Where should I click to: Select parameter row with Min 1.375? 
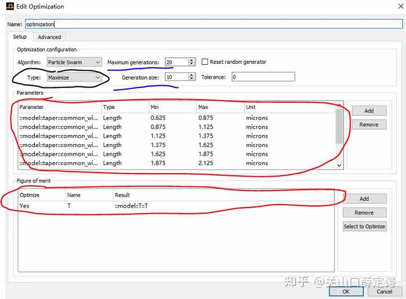coord(176,145)
